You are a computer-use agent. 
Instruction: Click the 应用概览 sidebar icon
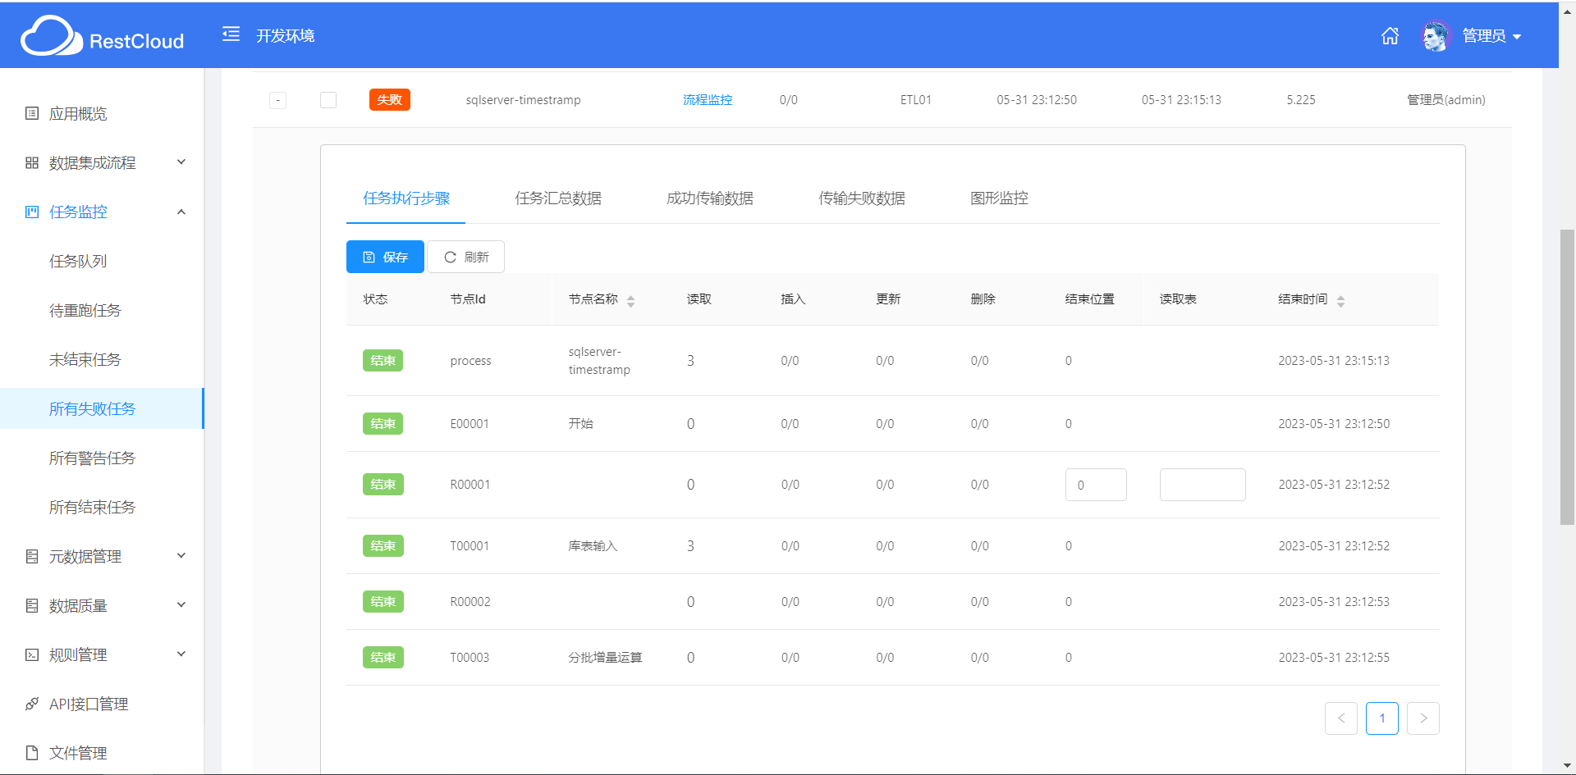pos(32,113)
